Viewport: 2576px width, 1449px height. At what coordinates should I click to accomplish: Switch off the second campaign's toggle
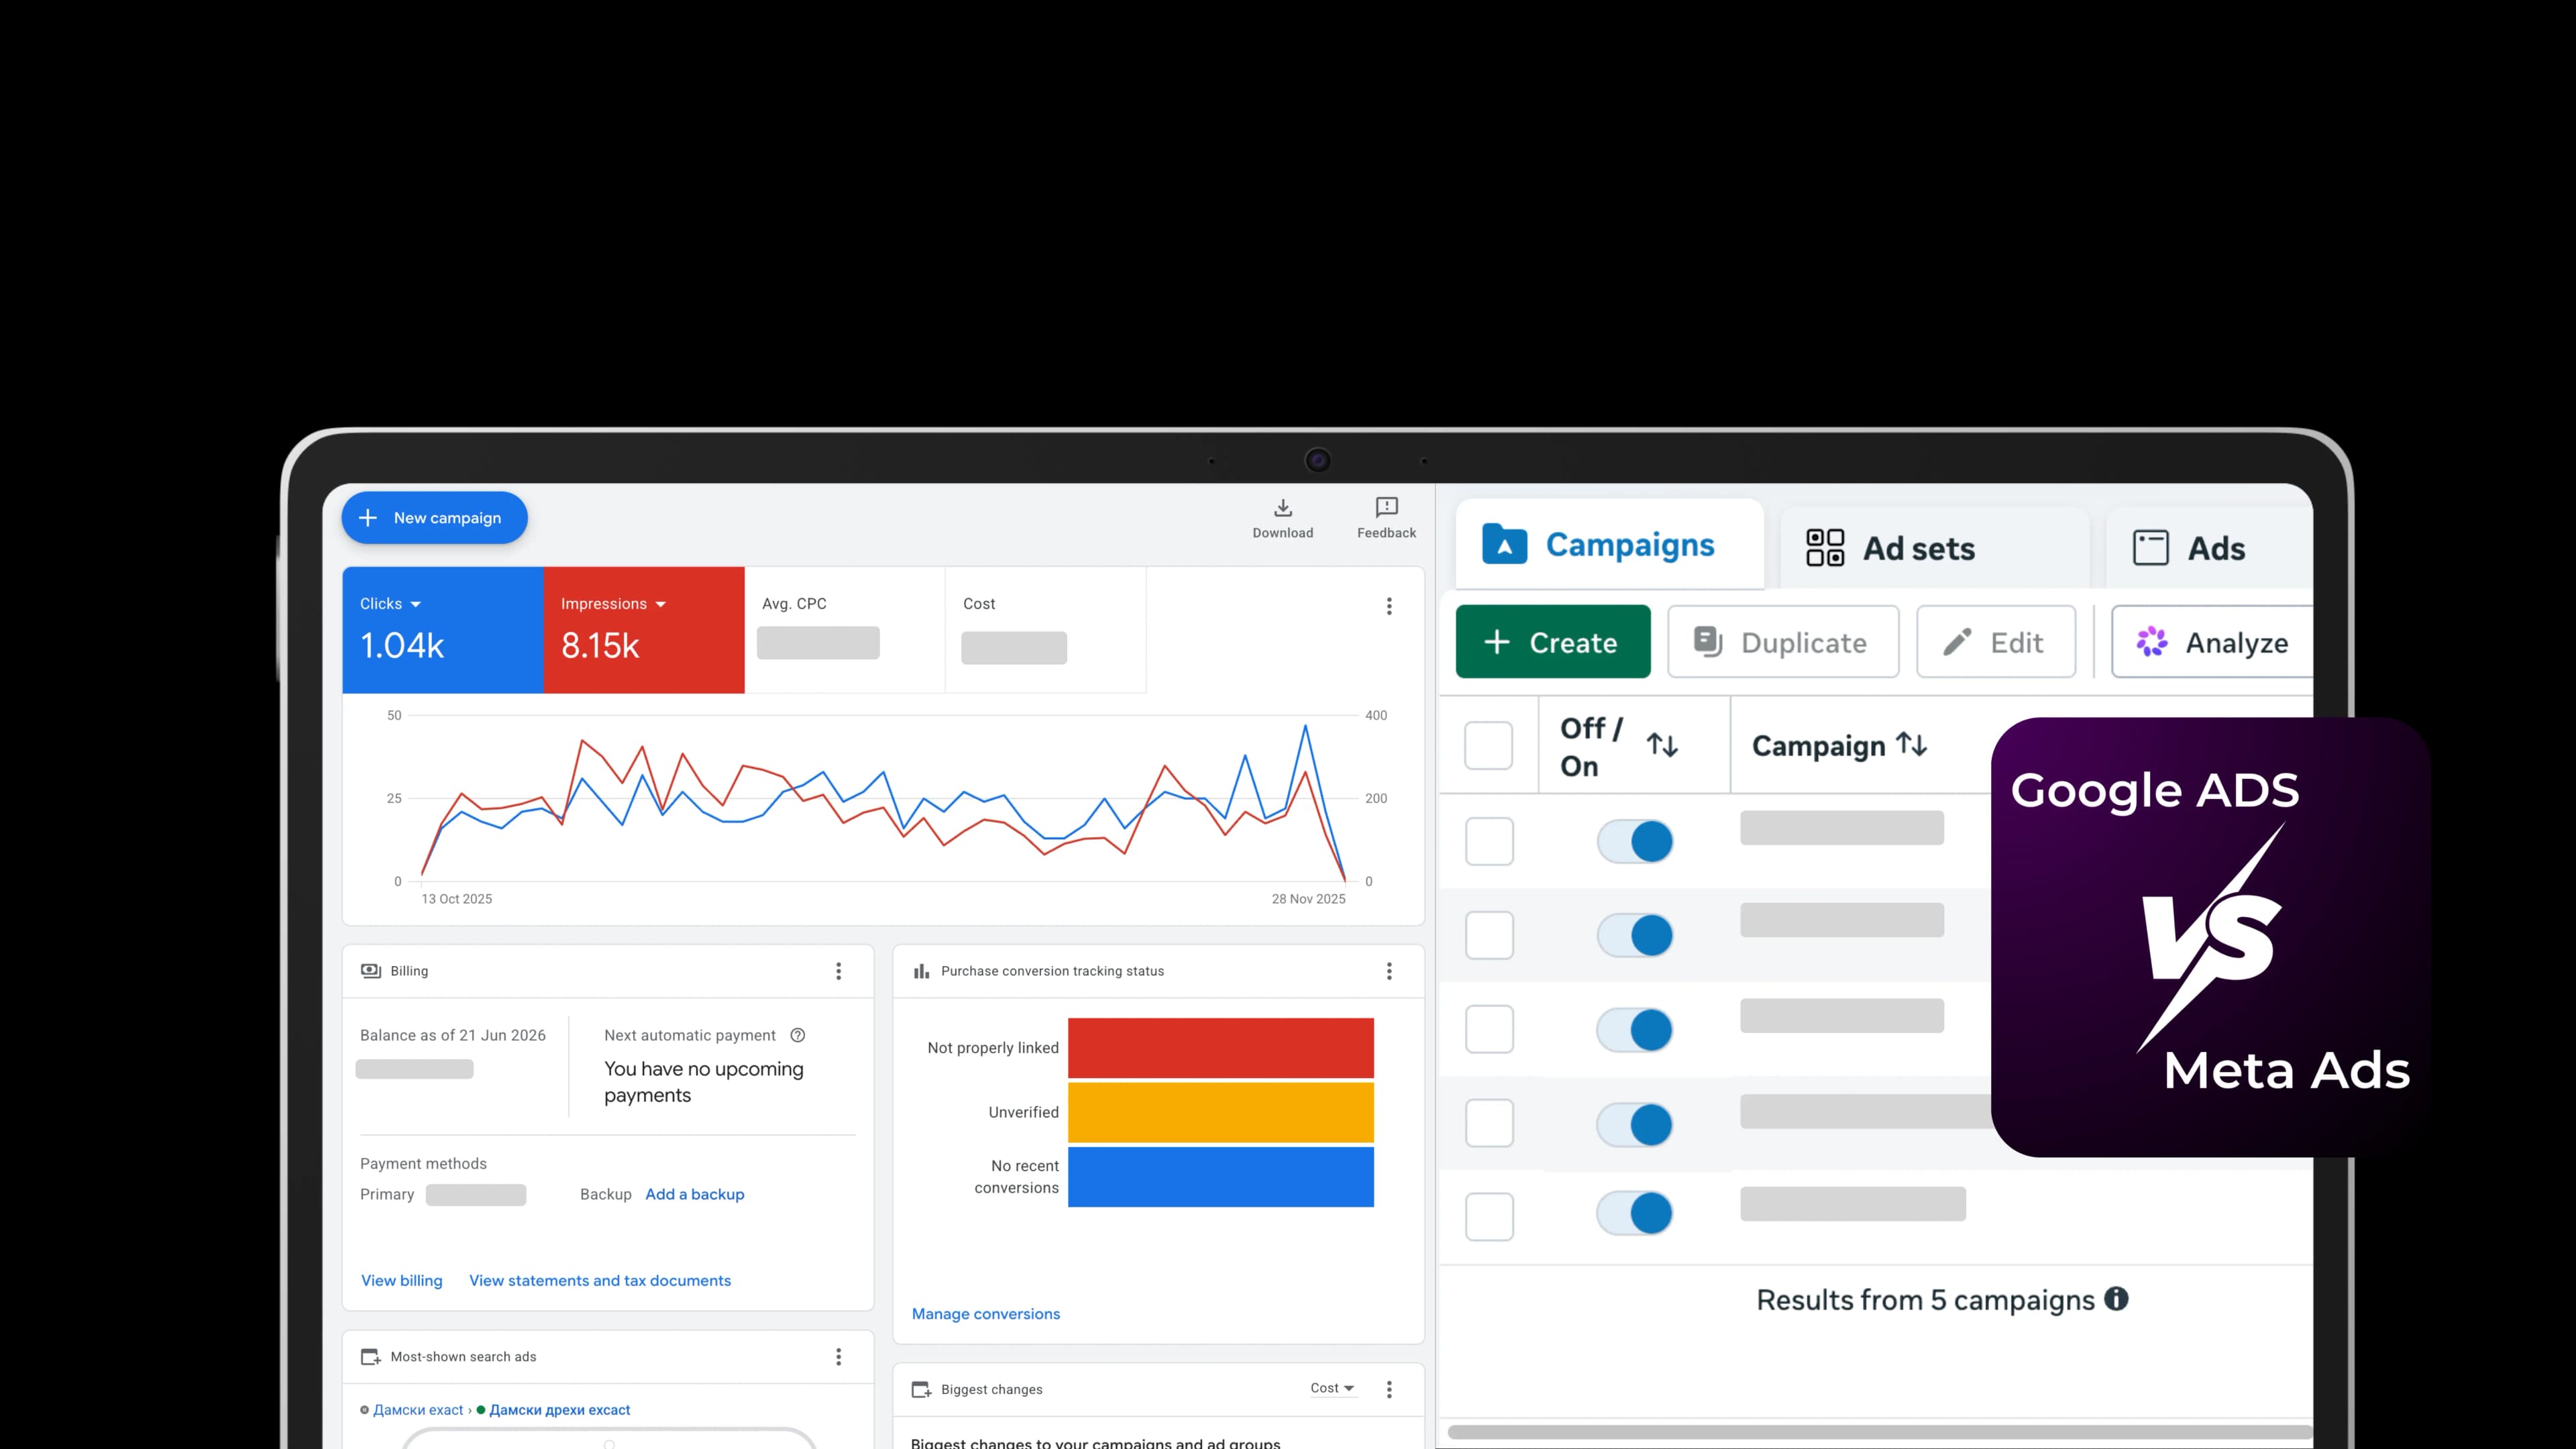(1635, 935)
